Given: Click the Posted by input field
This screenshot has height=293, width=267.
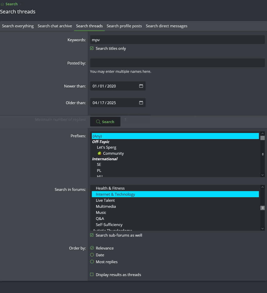Looking at the screenshot, I should pos(177,63).
